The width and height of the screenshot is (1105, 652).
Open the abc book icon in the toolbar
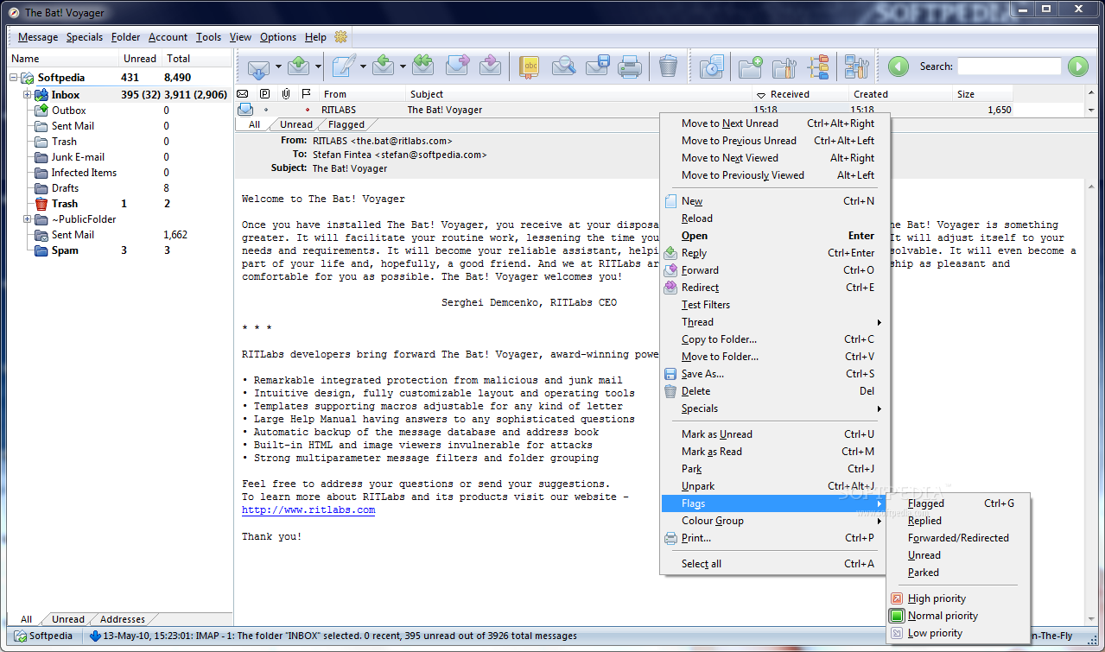click(x=530, y=66)
